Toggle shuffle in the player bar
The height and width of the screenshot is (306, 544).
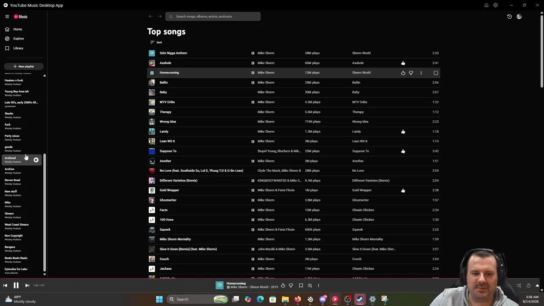(518, 286)
